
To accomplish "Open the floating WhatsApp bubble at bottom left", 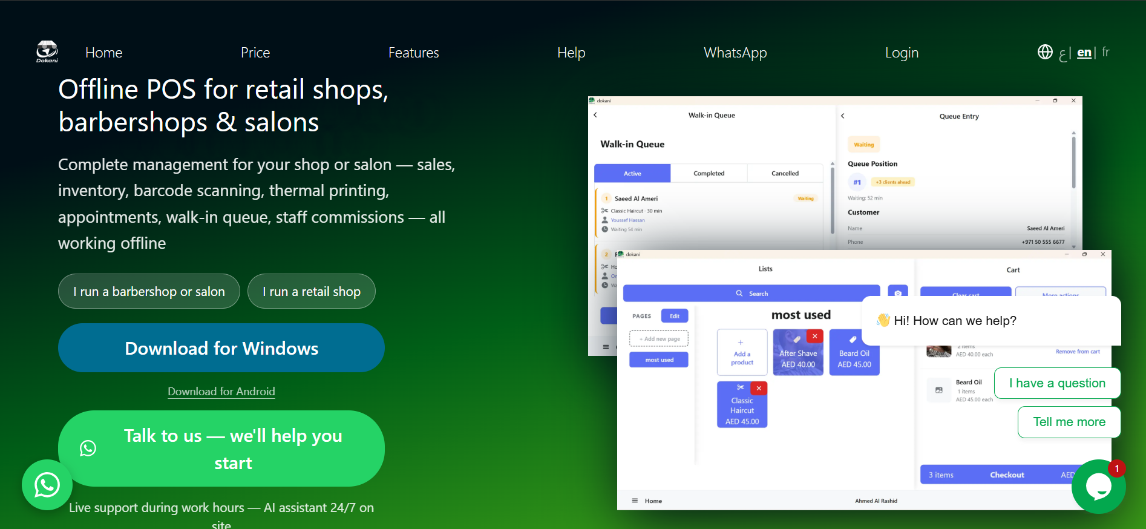I will [47, 485].
